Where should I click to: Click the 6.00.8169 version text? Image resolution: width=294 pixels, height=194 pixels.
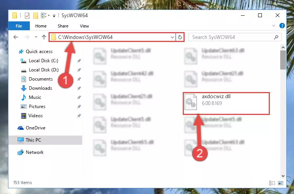(x=212, y=103)
